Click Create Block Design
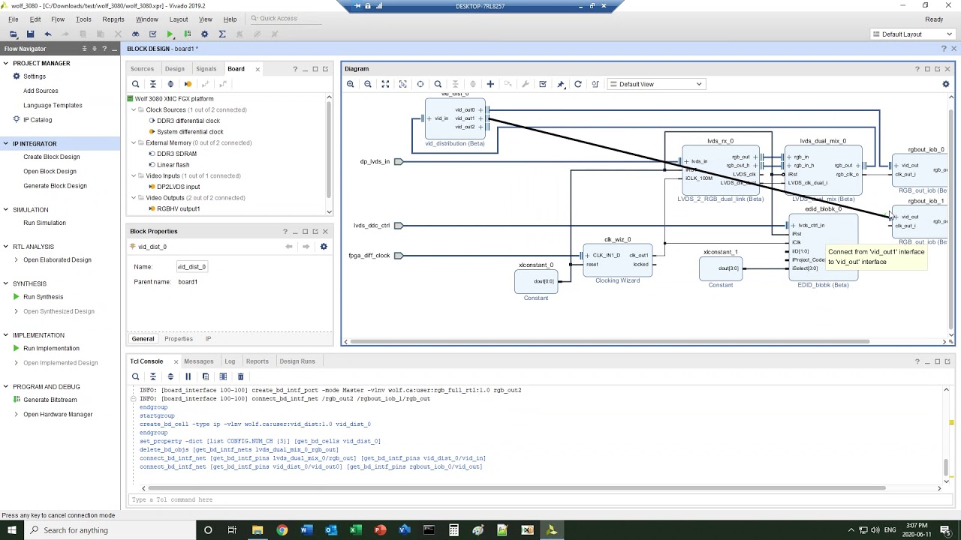Viewport: 961px width, 540px height. click(x=51, y=157)
